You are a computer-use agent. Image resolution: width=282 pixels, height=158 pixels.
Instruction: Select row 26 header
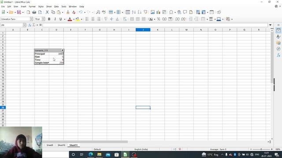point(3,108)
